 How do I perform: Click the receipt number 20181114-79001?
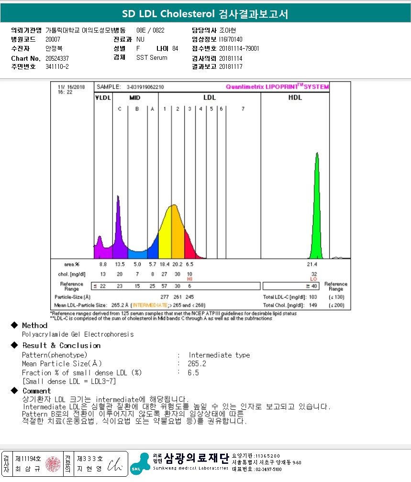pos(239,48)
